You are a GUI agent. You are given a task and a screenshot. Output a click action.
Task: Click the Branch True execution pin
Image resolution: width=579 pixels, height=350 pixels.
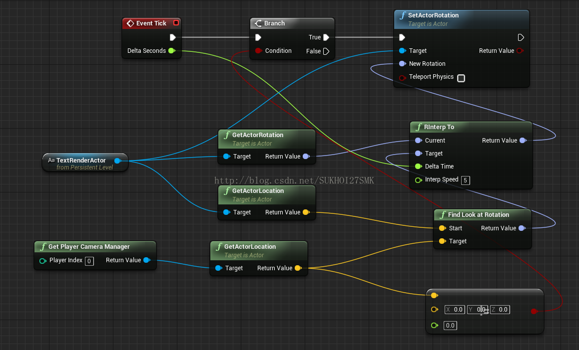[326, 37]
